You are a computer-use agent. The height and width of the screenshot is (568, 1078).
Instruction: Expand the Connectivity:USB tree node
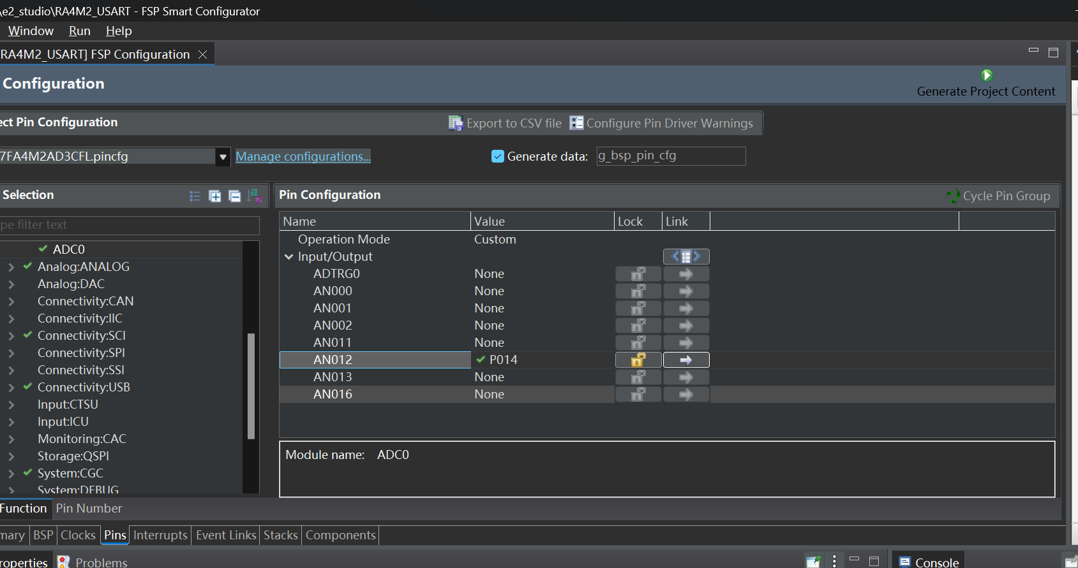[11, 388]
